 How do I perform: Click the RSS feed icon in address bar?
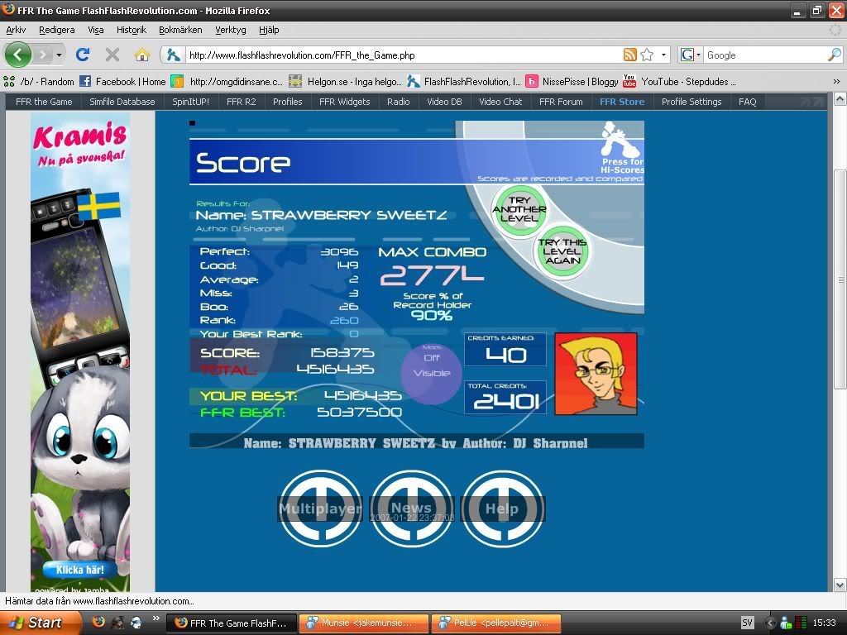click(x=630, y=55)
